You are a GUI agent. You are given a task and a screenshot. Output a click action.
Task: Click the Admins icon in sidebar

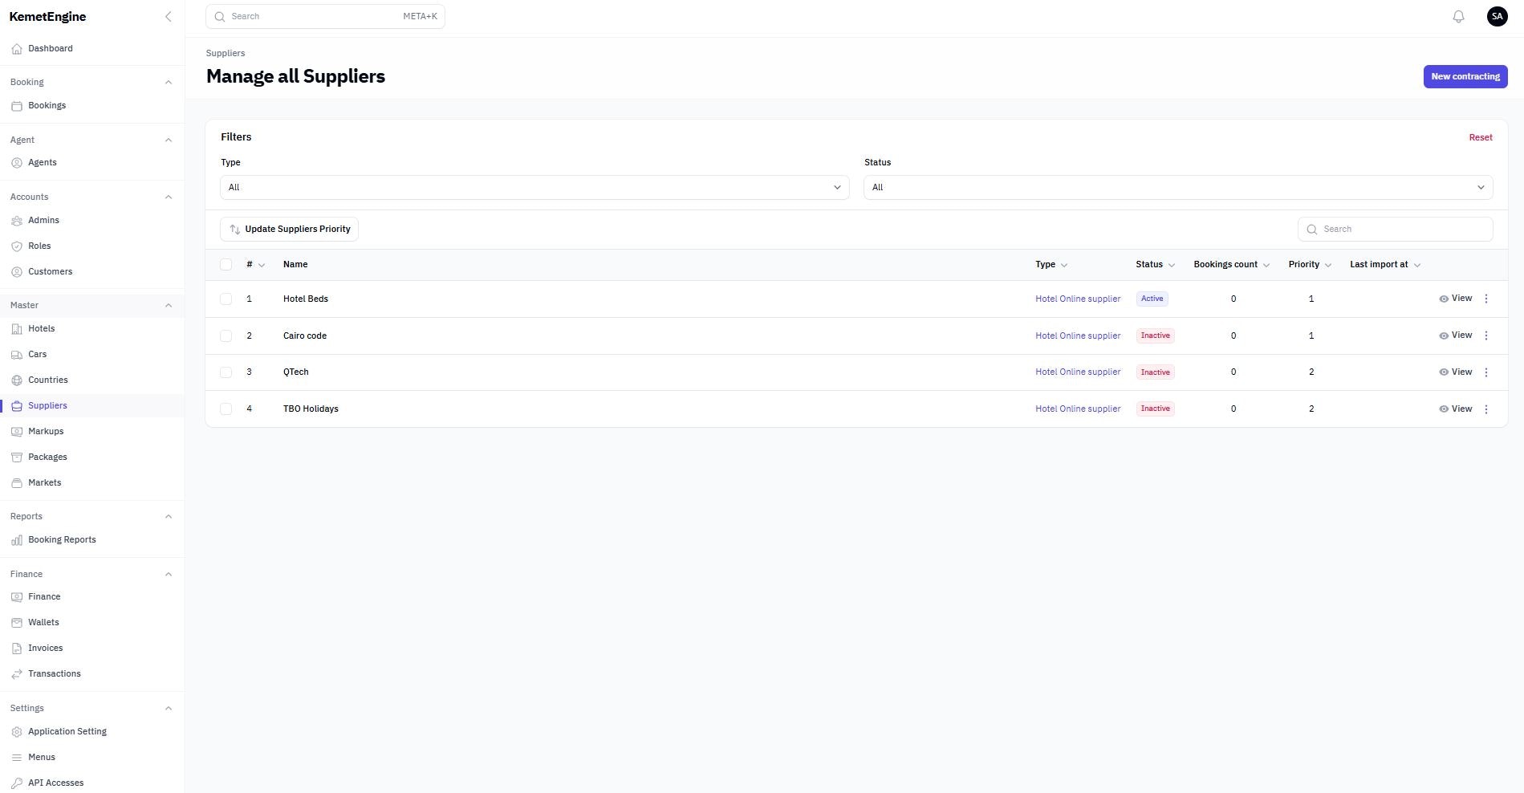(17, 221)
